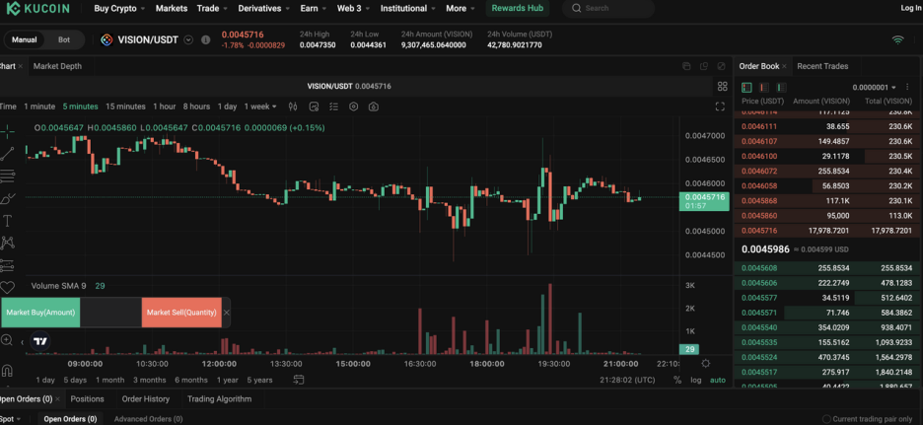Click the heart favorites icon in sidebar
This screenshot has width=923, height=425.
tap(7, 287)
